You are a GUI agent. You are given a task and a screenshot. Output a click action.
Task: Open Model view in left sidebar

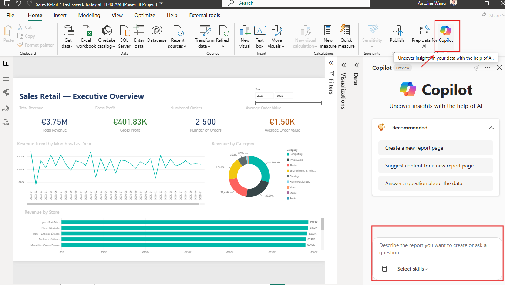6,93
